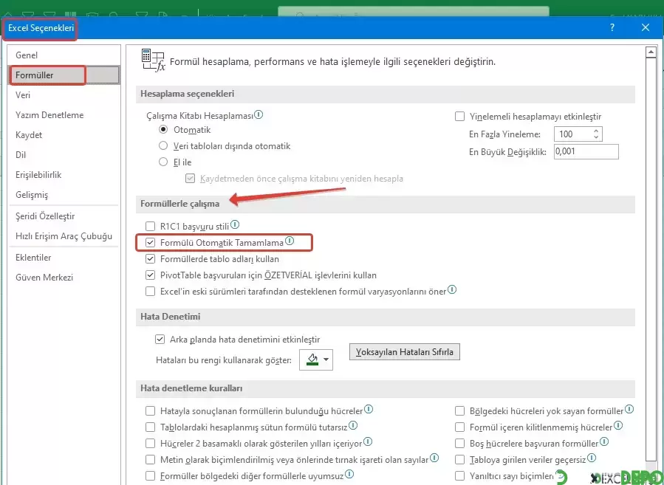Check Hatayla sonuçlanan formüllerin bulunduğu hücreler

pos(151,411)
